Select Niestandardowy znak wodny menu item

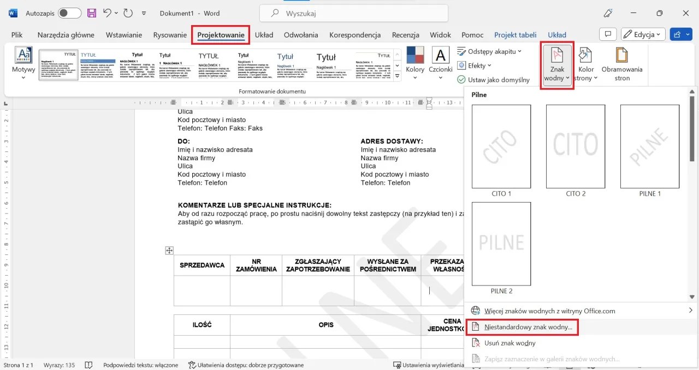(x=528, y=327)
